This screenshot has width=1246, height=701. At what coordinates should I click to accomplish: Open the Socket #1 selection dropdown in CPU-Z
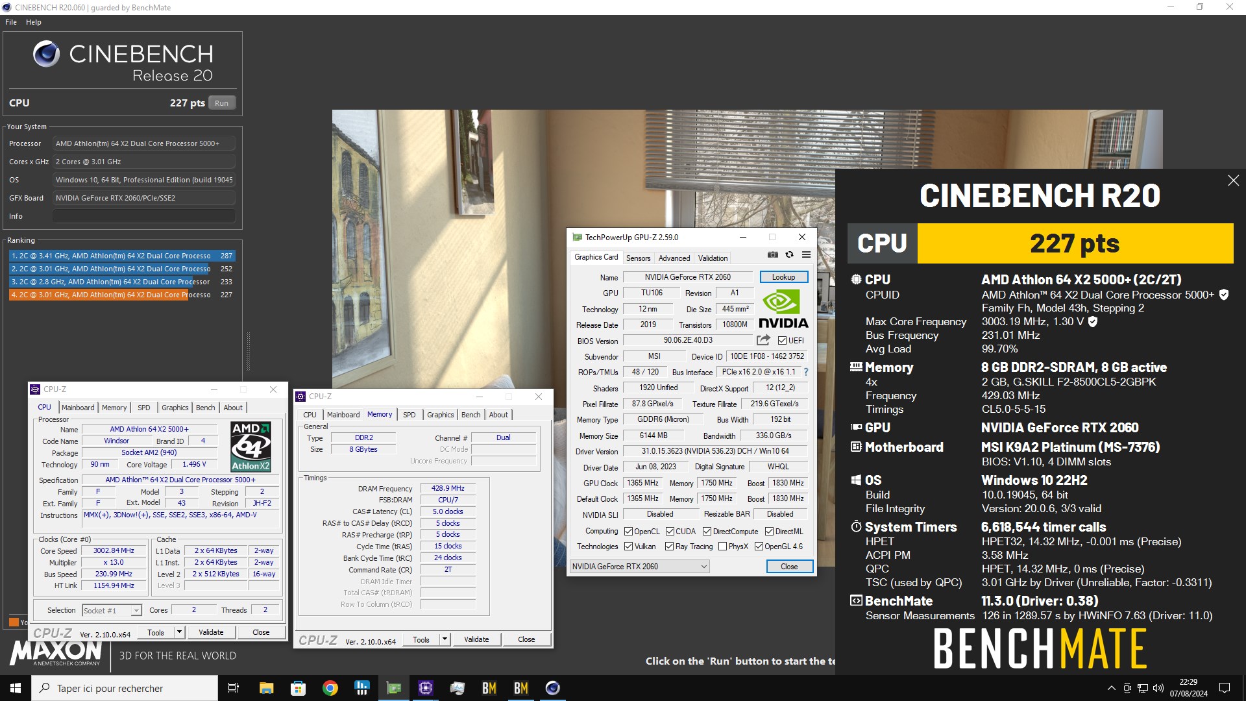(112, 611)
